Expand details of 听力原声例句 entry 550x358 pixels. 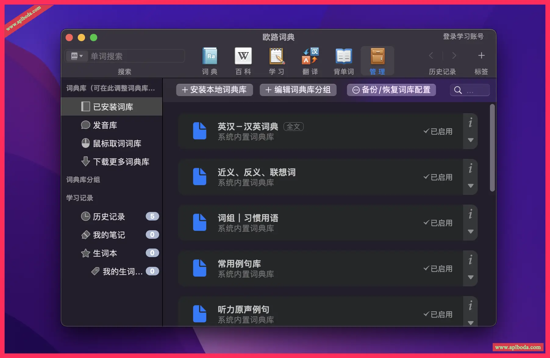point(470,322)
